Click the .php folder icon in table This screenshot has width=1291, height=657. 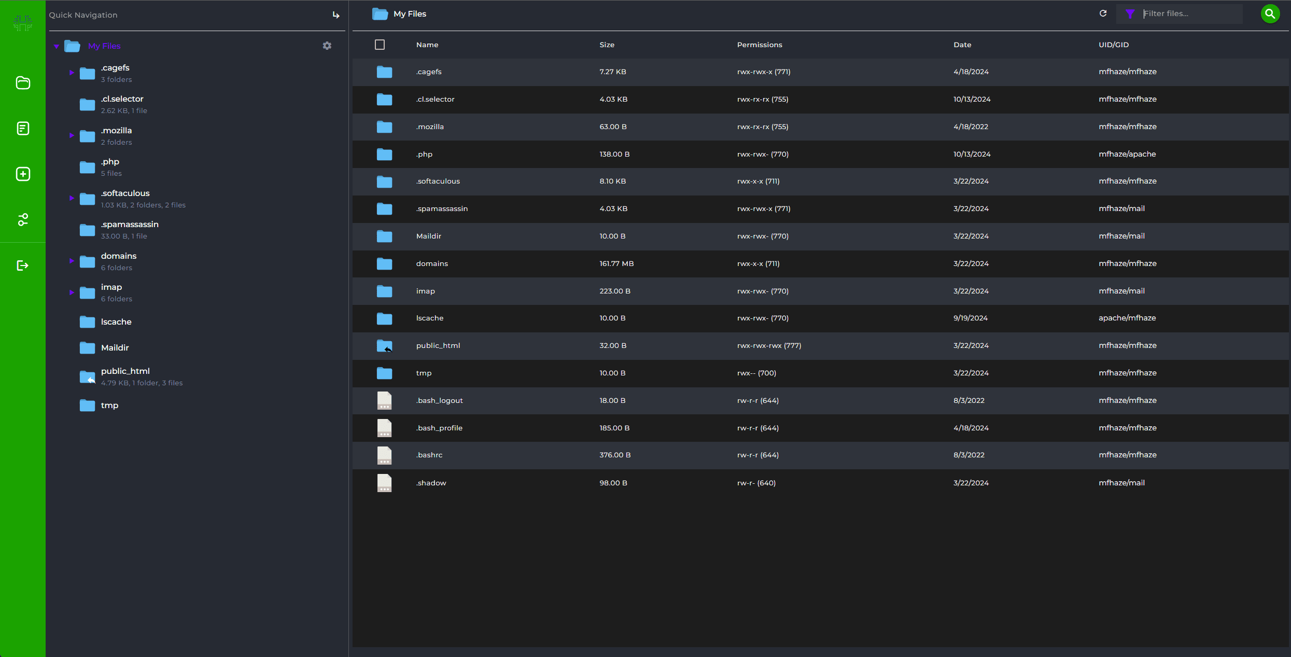point(384,154)
